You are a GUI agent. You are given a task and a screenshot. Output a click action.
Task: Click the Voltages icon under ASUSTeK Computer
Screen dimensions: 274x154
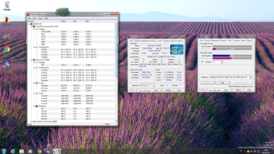coord(37,29)
